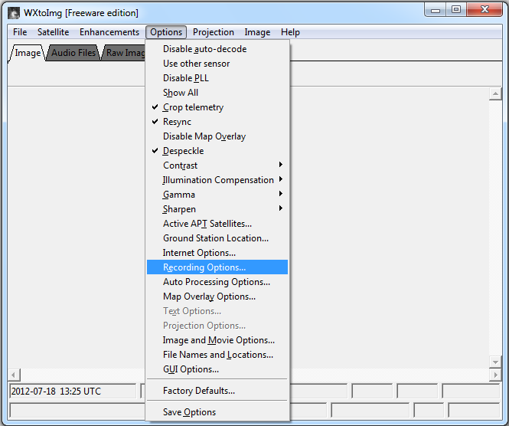The width and height of the screenshot is (509, 426).
Task: Enable Show All option
Action: pyautogui.click(x=217, y=93)
